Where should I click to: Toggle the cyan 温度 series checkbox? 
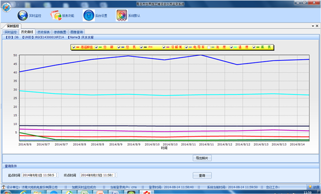(231, 47)
